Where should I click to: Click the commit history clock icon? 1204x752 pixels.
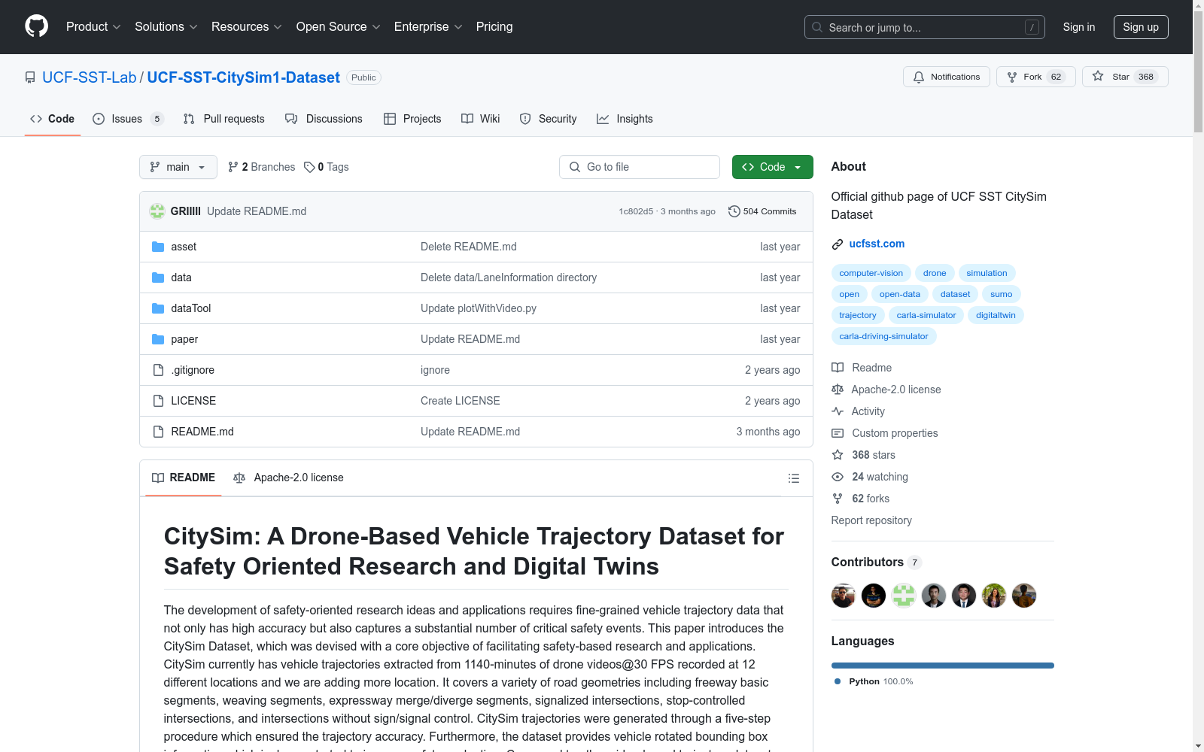(x=734, y=211)
